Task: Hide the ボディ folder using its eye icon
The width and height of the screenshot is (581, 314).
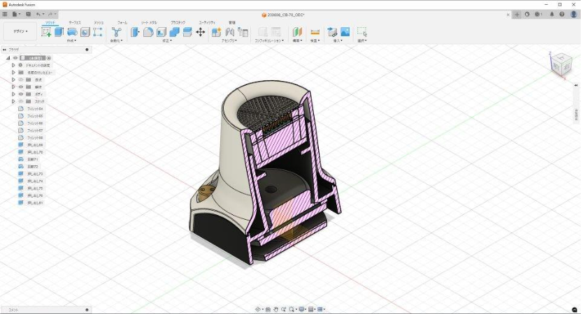Action: point(20,94)
